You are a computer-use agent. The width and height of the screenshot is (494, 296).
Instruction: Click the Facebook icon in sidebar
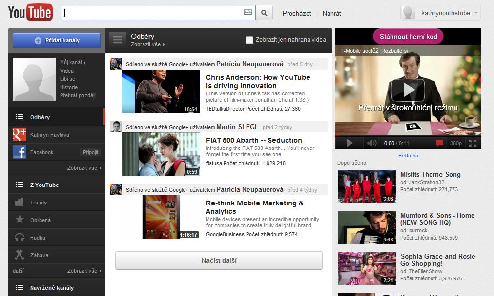19,152
